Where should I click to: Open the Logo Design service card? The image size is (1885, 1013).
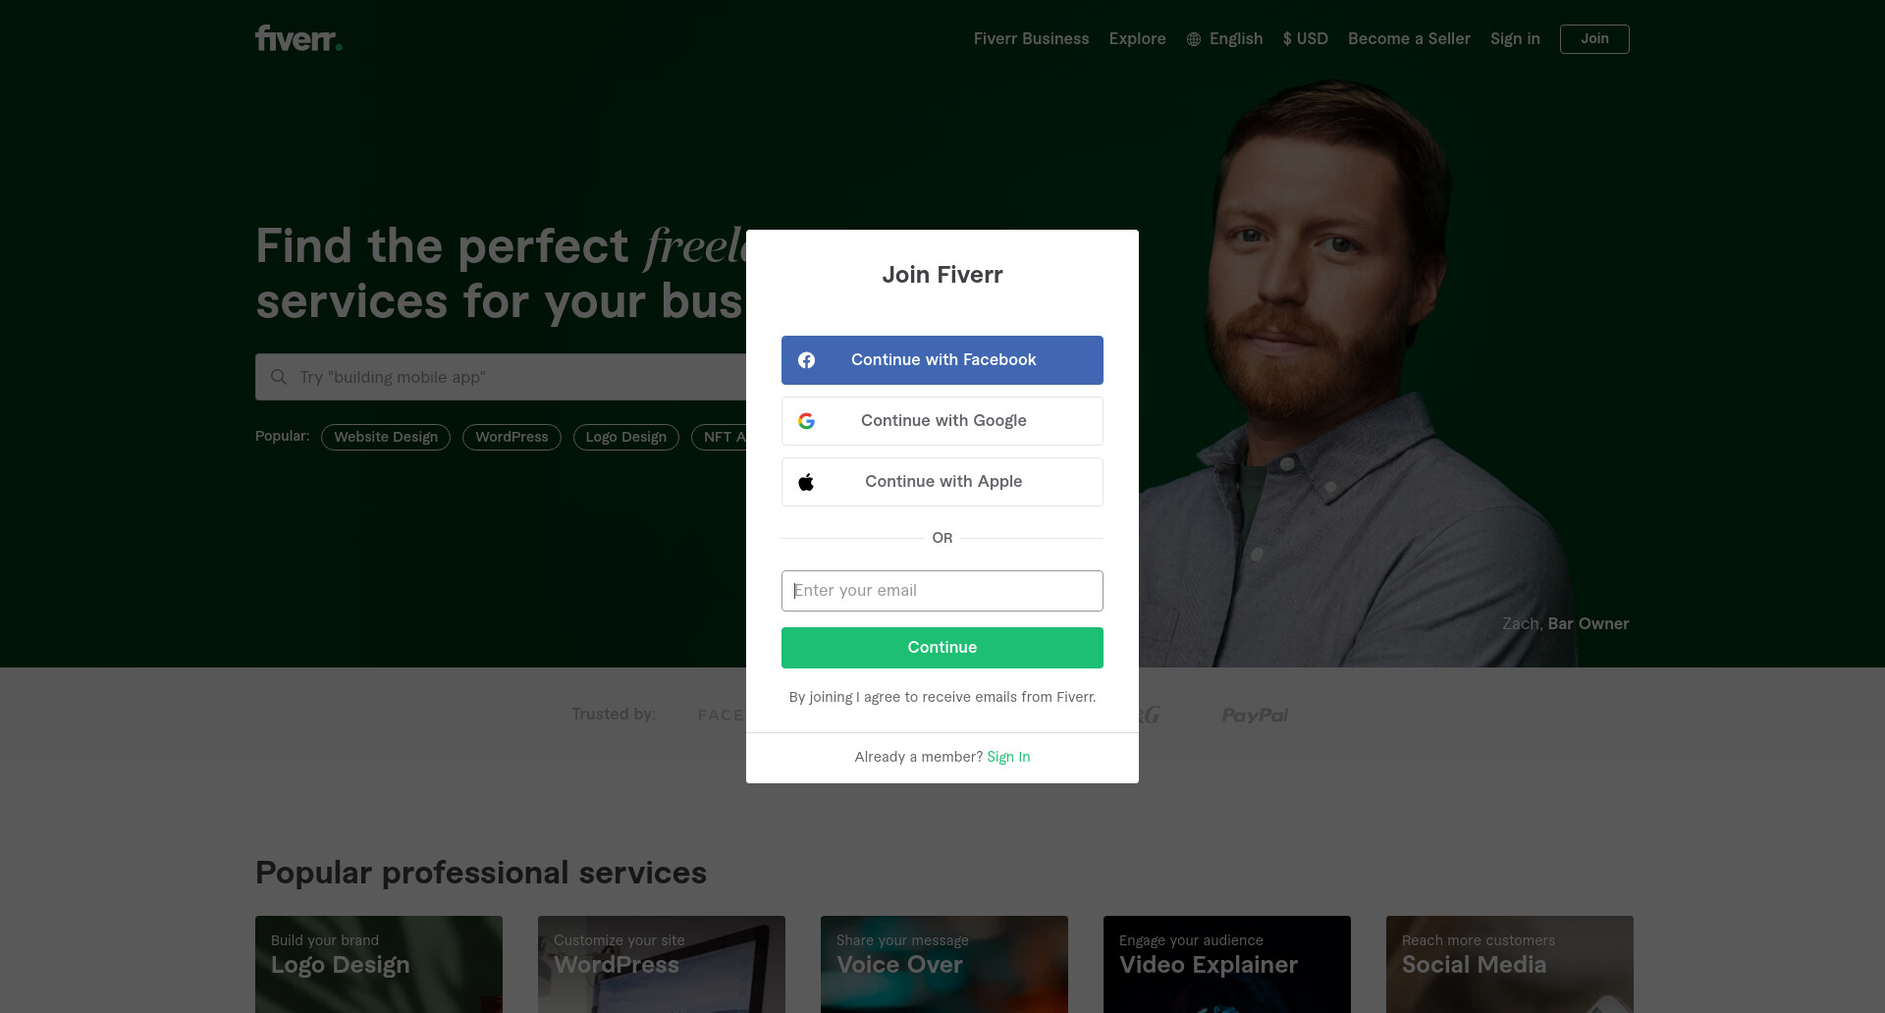[x=379, y=964]
